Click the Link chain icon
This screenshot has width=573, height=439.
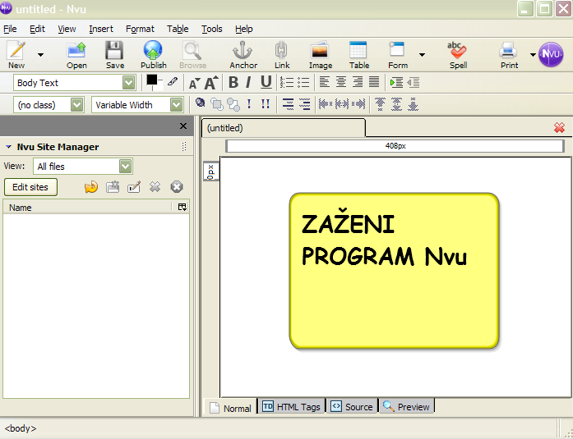(x=282, y=54)
